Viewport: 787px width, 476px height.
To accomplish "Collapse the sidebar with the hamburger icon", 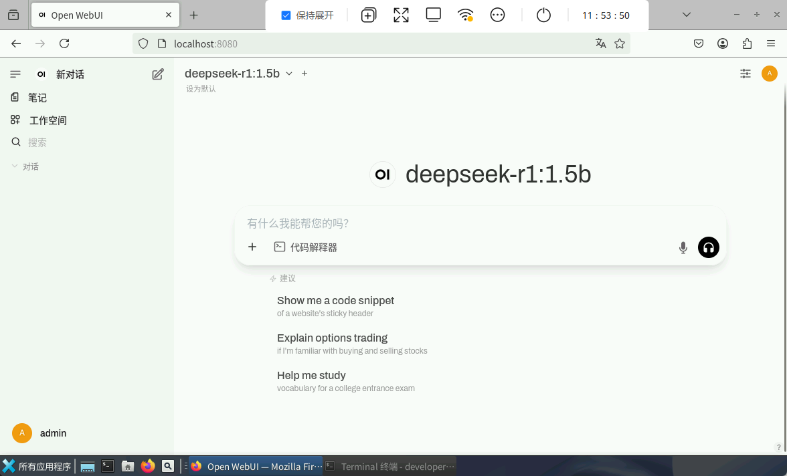I will [x=15, y=74].
